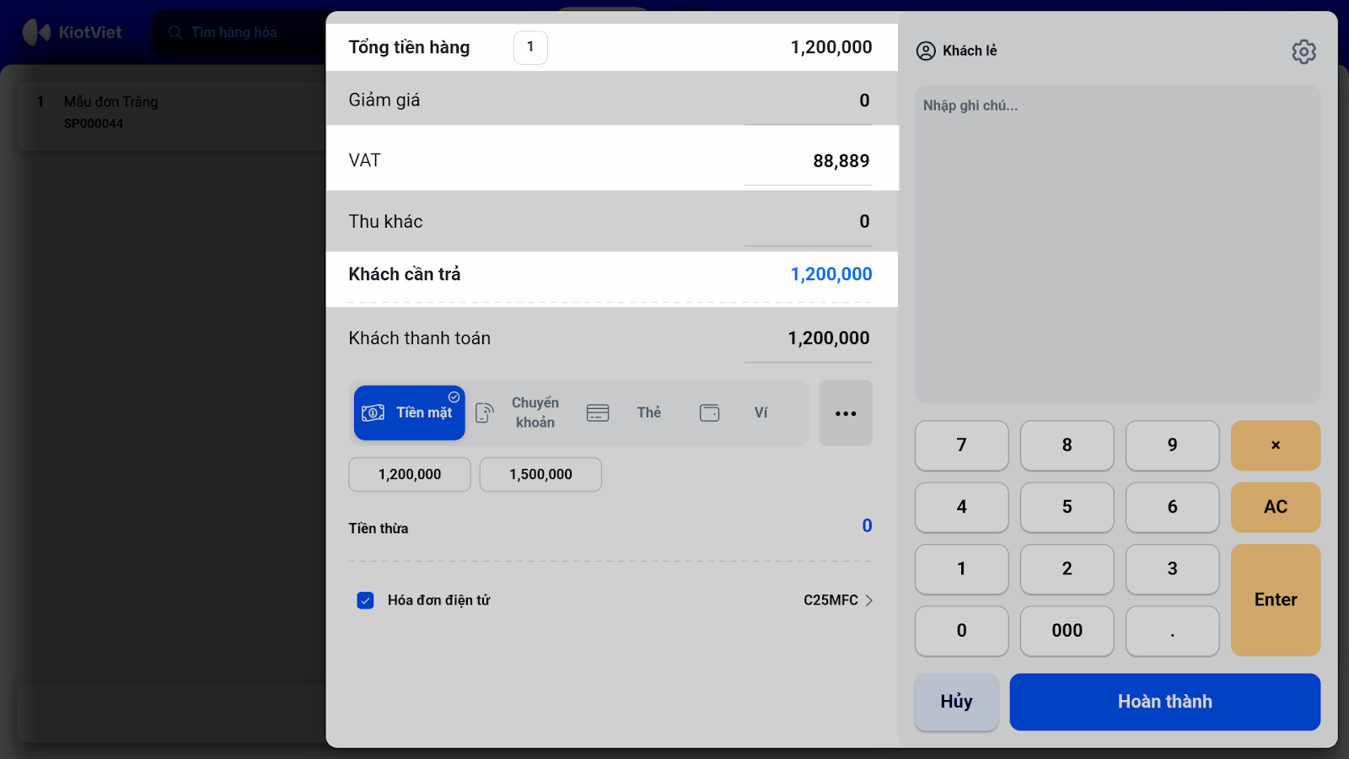1349x759 pixels.
Task: Select the Ví wallet payment method
Action: point(735,412)
